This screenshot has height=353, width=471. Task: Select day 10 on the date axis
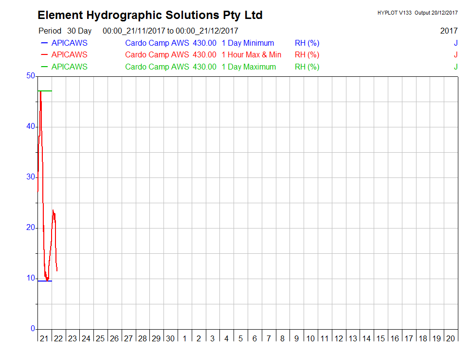tap(310, 338)
